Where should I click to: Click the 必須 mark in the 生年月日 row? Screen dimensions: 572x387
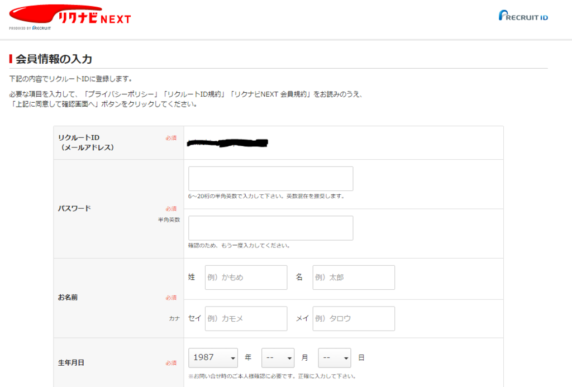[171, 363]
